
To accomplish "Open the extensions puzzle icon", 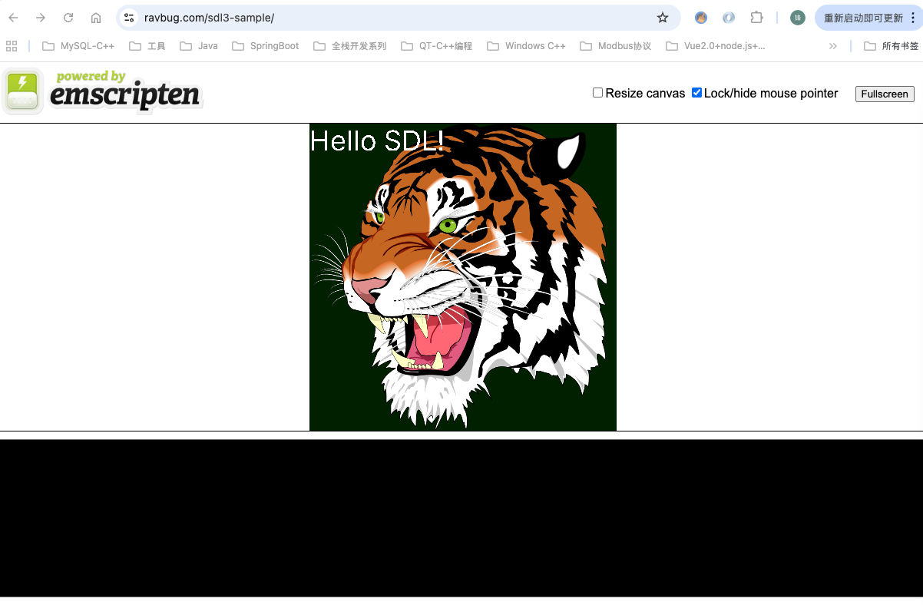I will pyautogui.click(x=756, y=18).
